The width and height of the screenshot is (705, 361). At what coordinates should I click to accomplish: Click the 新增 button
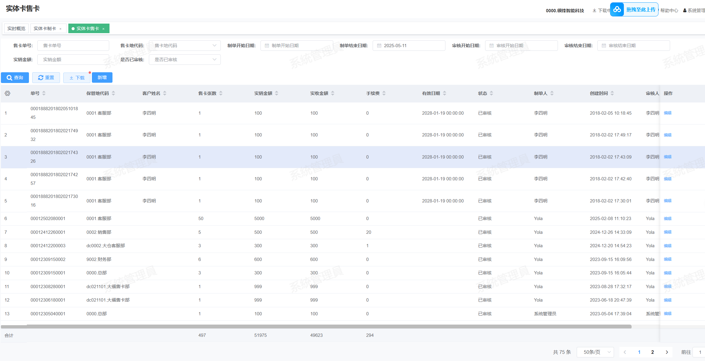click(102, 78)
